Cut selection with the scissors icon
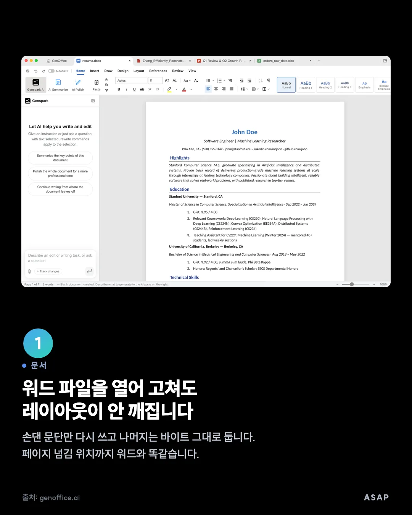Screen dimensions: 412x515 106,79
